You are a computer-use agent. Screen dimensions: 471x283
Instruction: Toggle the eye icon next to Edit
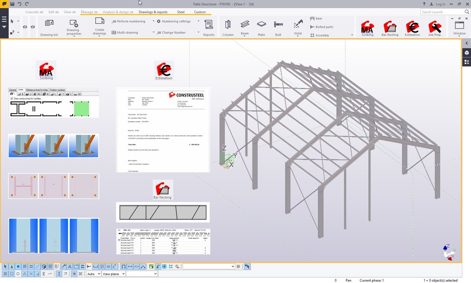[x=57, y=12]
